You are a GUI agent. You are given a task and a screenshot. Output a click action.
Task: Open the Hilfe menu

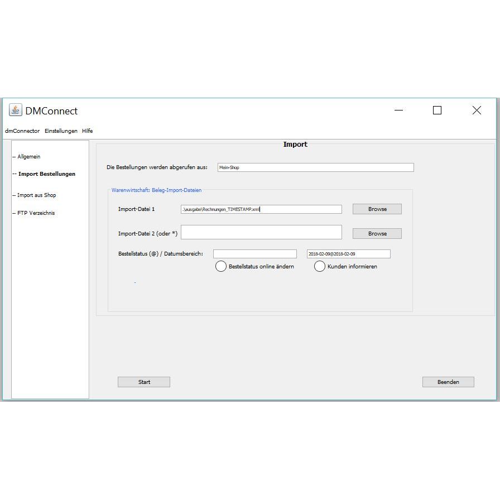[x=88, y=131]
